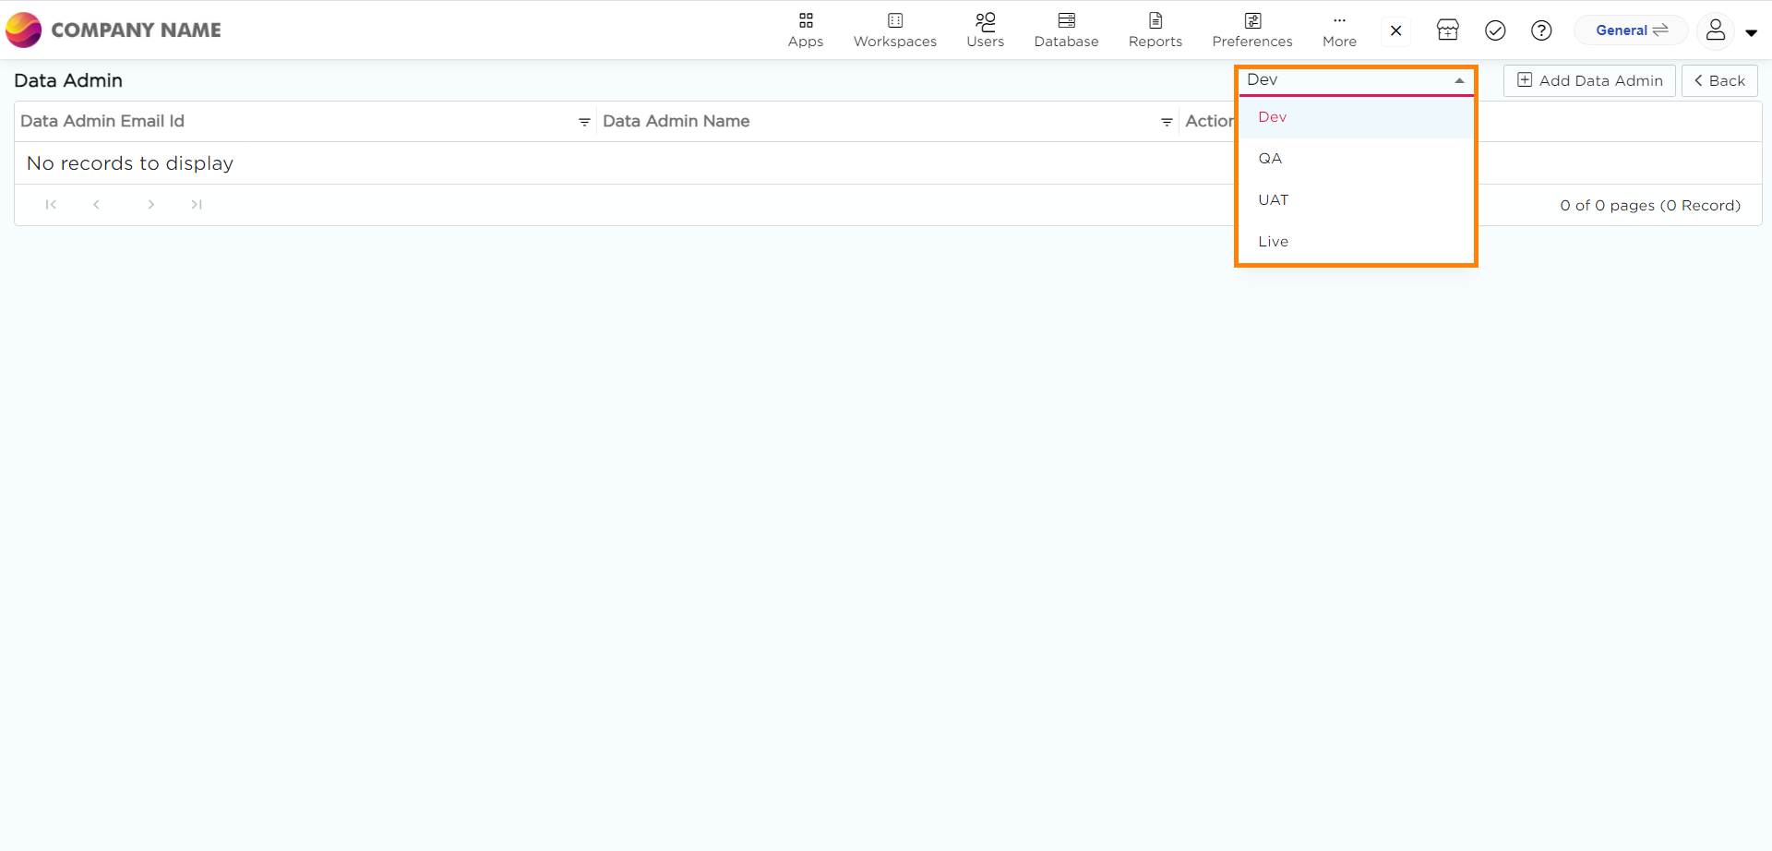Screen dimensions: 1772x851
Task: Choose UAT environment option
Action: tap(1273, 200)
